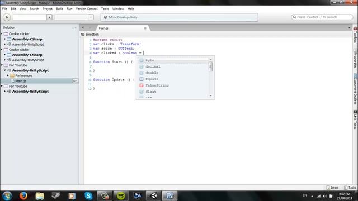
Task: Switch to Unity editor on the taskbar
Action: tap(154, 196)
